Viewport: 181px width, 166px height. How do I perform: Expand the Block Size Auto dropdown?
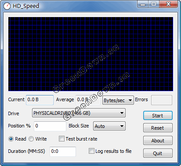[x=109, y=126]
